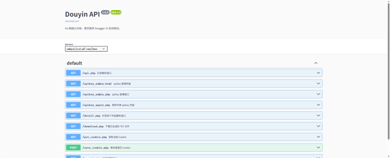Screen dimensions: 390x158
Task: Click the GET badge for /download.php
Action: (74, 126)
